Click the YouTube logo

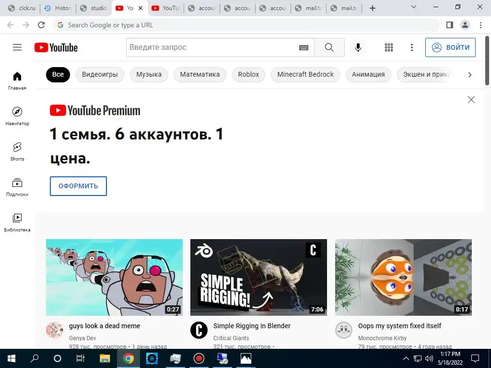(x=56, y=47)
